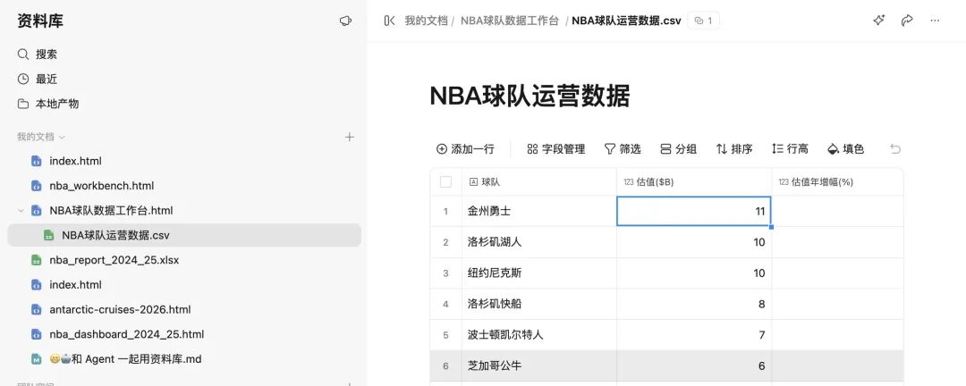This screenshot has height=386, width=966.
Task: Click the valuation cell 6 for 芝加哥公牛
Action: (694, 365)
